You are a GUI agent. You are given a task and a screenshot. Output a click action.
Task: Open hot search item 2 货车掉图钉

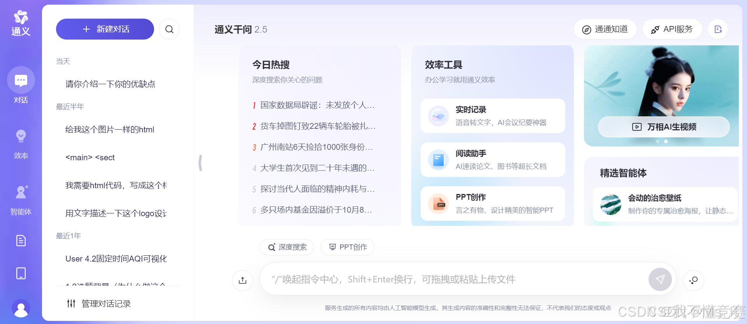[x=314, y=126]
